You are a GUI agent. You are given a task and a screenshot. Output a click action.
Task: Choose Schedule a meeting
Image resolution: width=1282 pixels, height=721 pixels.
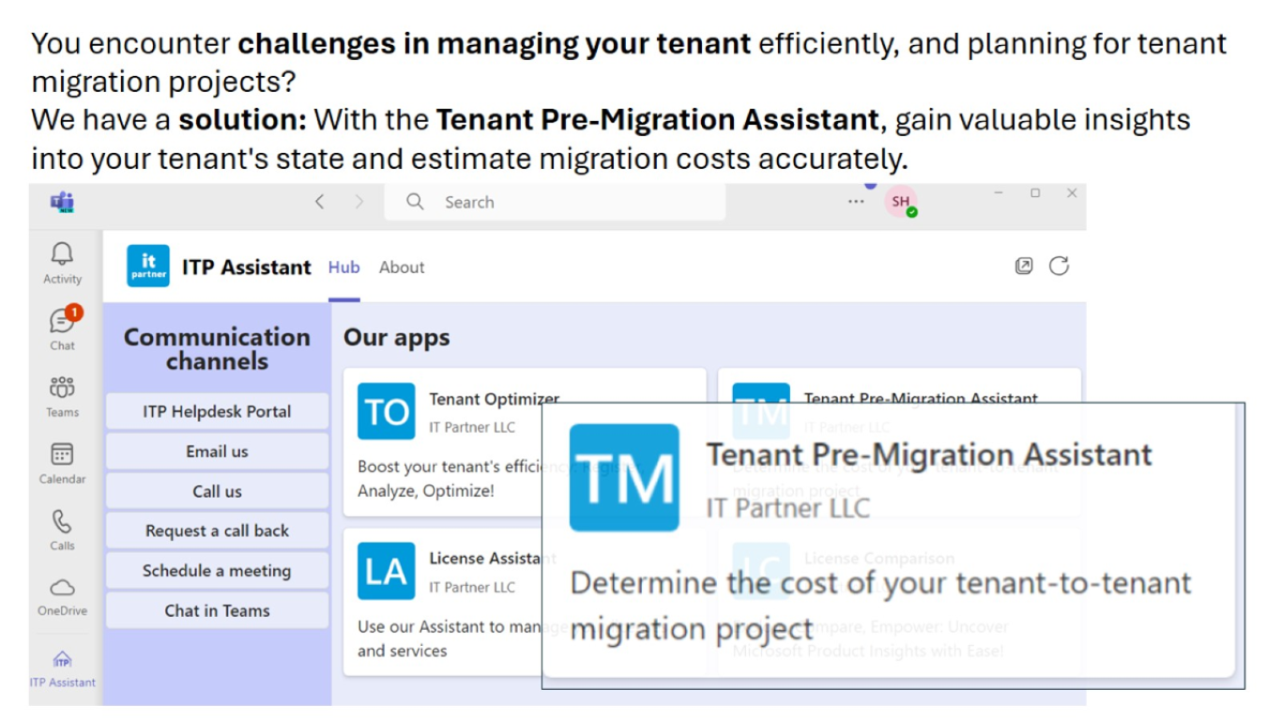pos(217,571)
